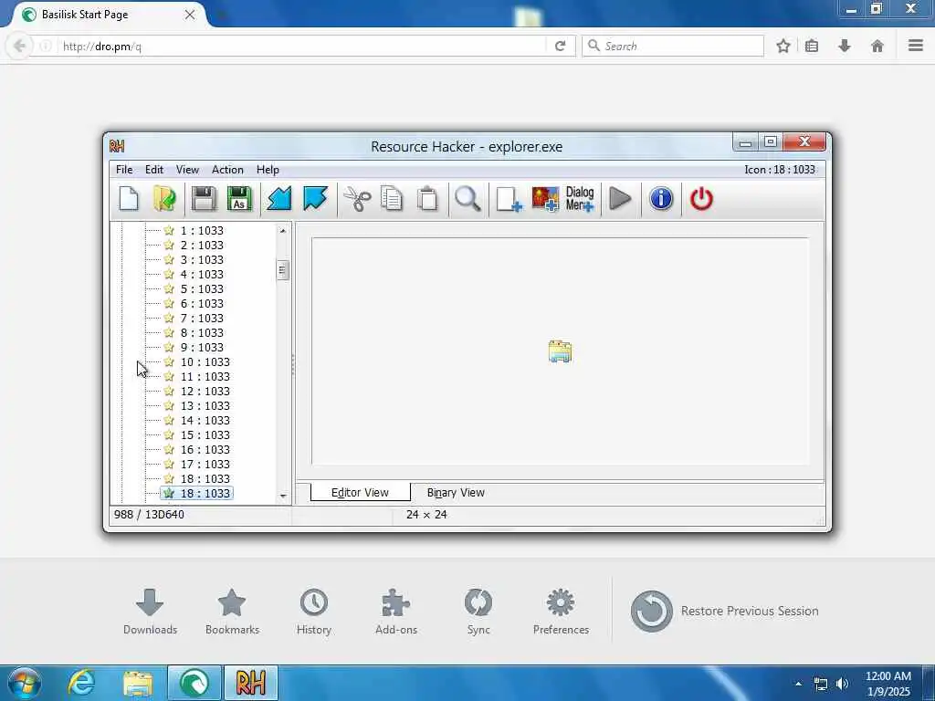
Task: Compile script with the gray play icon
Action: 620,199
